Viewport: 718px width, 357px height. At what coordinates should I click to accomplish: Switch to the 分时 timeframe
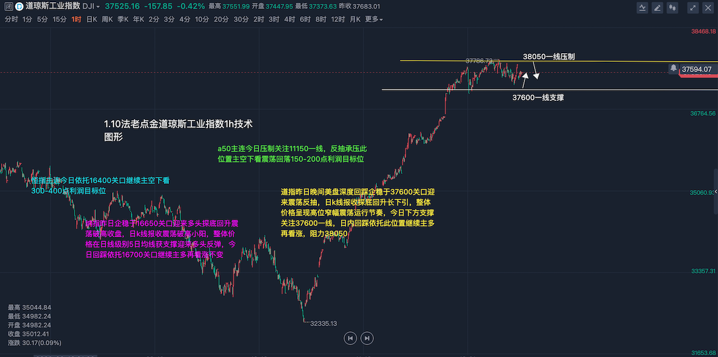pyautogui.click(x=11, y=20)
